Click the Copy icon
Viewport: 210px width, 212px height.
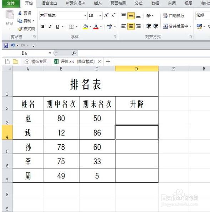[x=20, y=21]
